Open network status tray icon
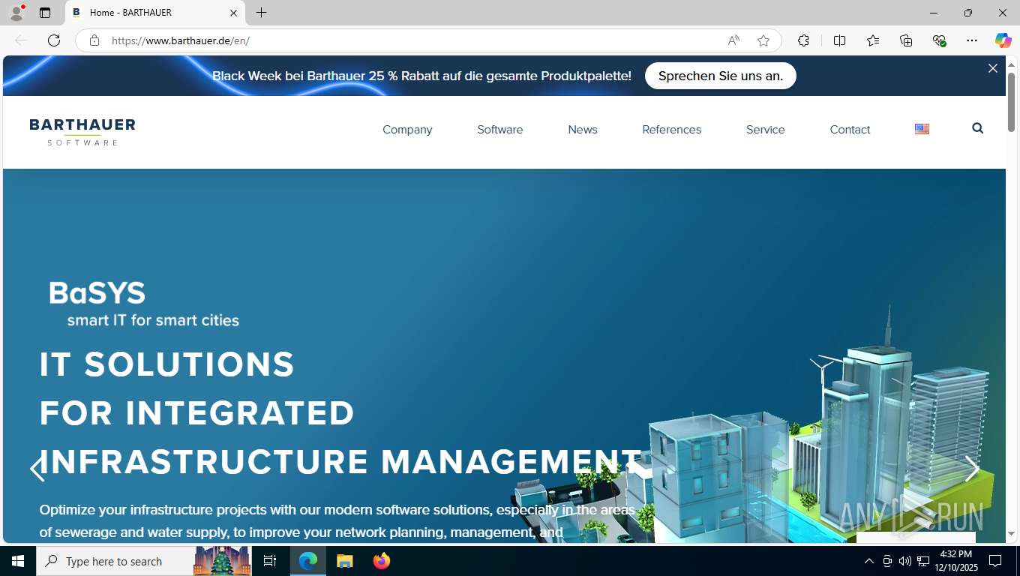1020x576 pixels. 923,561
